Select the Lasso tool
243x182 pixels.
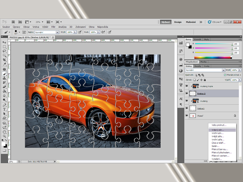pyautogui.click(x=4, y=51)
